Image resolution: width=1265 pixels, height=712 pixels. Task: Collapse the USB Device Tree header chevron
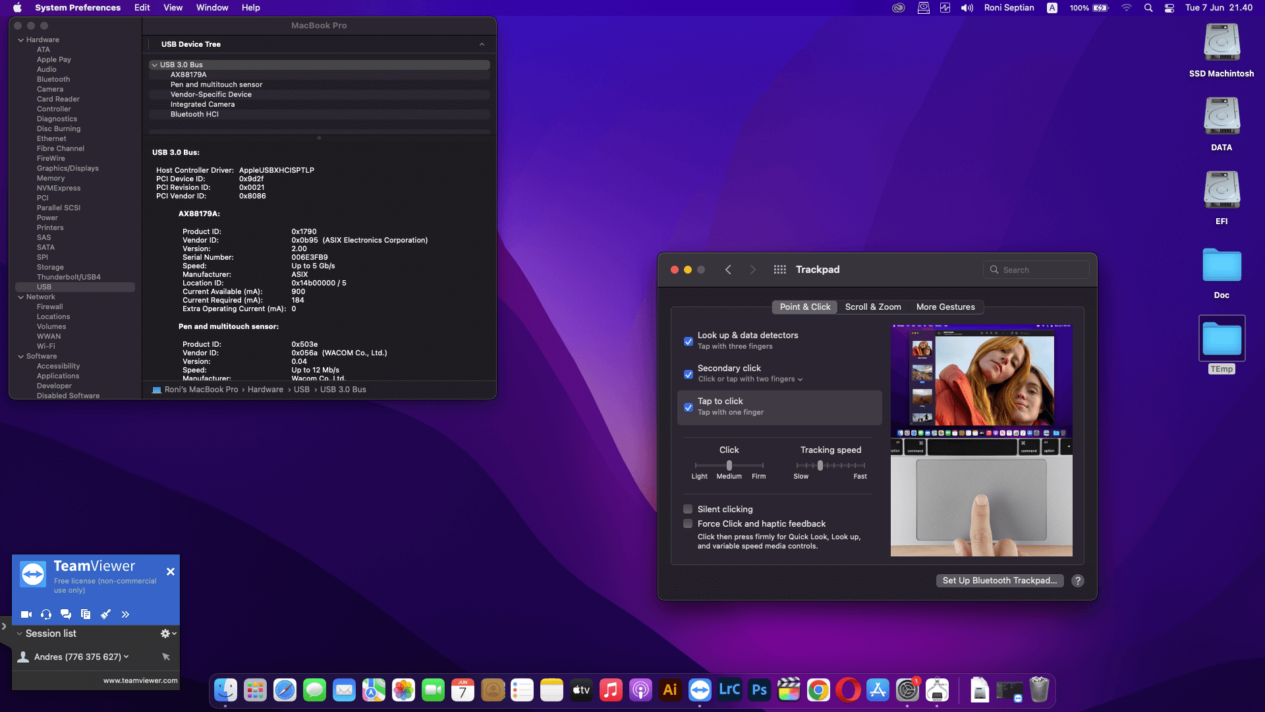[482, 44]
